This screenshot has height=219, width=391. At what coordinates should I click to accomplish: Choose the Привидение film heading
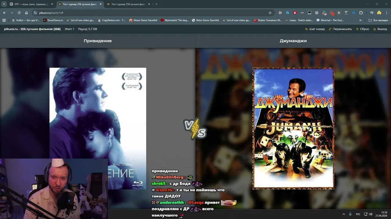click(98, 41)
